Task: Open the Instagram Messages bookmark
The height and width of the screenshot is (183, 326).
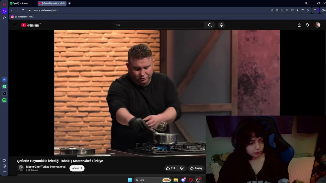Action: (22, 17)
